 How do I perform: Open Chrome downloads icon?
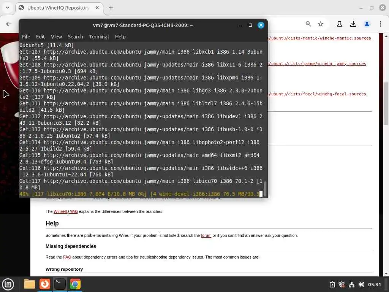353,24
